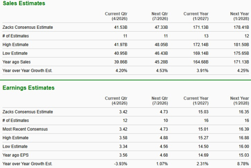Select Current Year header in Earnings Estimates table
Image resolution: width=251 pixels, height=168 pixels.
click(x=196, y=101)
